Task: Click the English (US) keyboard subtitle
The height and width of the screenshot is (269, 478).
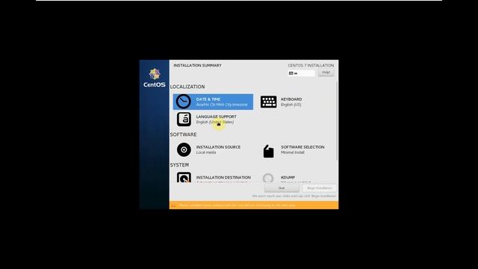Action: click(x=291, y=105)
